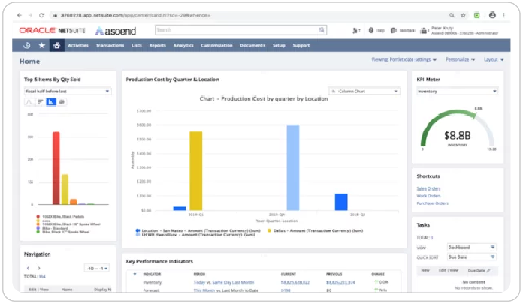Open the Work Orders shortcut
The image size is (523, 304).
(x=428, y=196)
